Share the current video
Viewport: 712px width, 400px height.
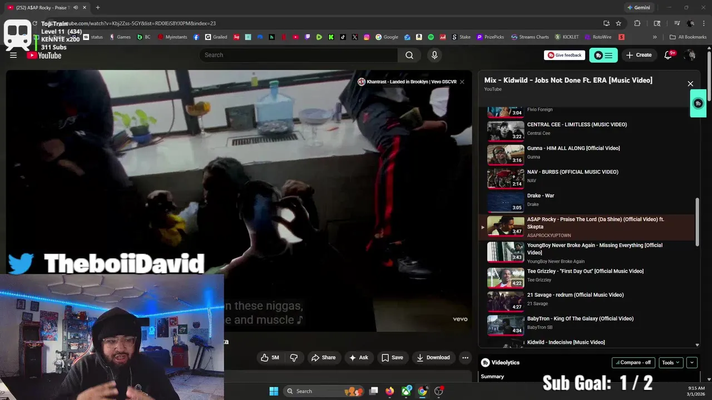click(323, 358)
